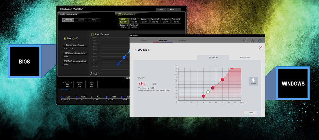This screenshot has height=140, width=319.
Task: Select the Manual Fan tab
Action: click(x=245, y=58)
